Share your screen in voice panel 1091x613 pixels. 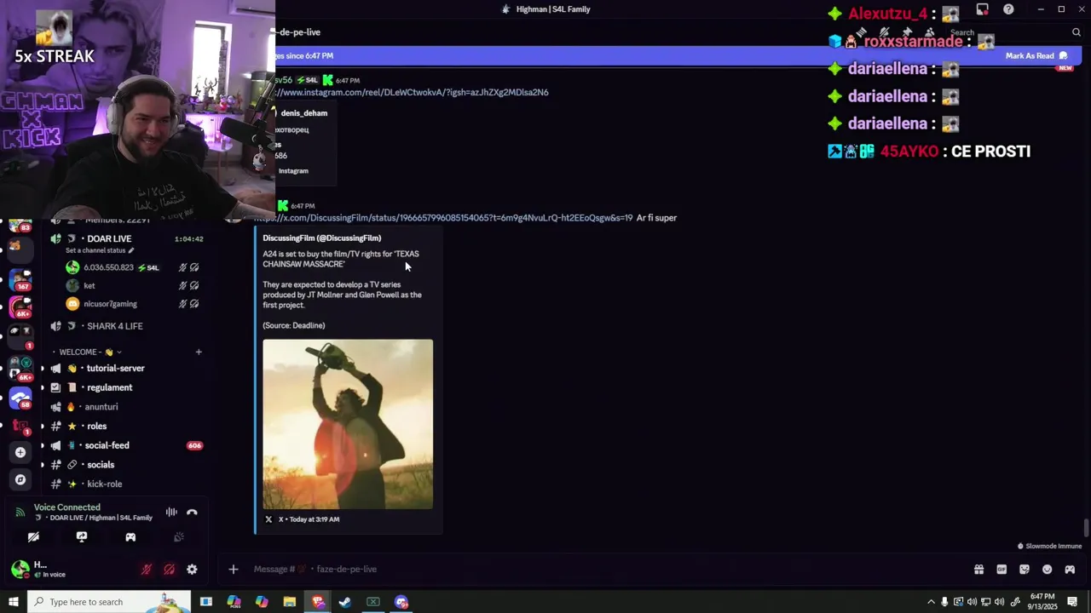[x=82, y=537]
